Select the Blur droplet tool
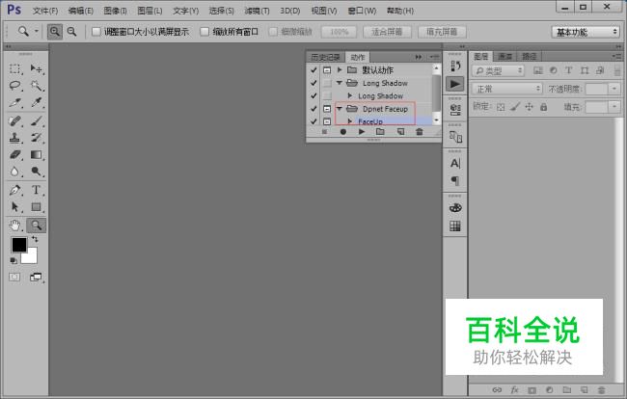Image resolution: width=627 pixels, height=399 pixels. pyautogui.click(x=14, y=172)
